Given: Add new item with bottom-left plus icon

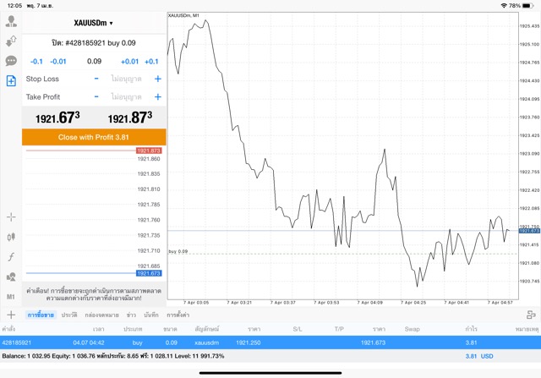Looking at the screenshot, I should tap(11, 315).
